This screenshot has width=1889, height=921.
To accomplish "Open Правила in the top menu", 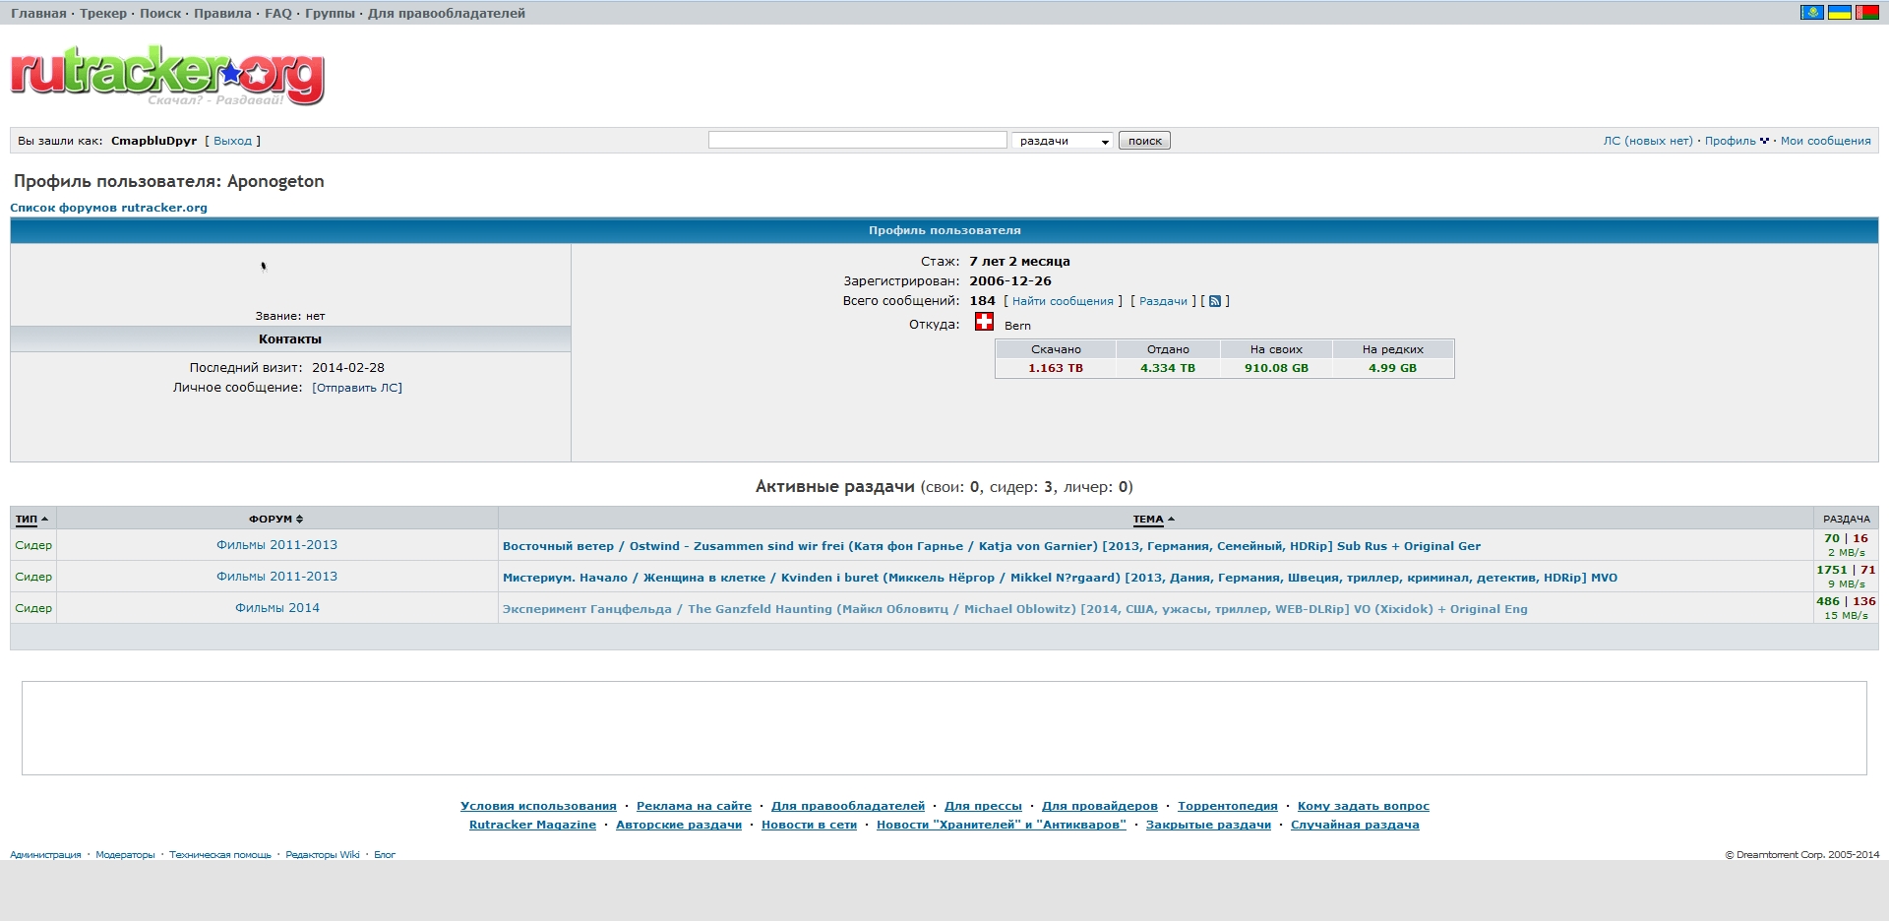I will (222, 13).
